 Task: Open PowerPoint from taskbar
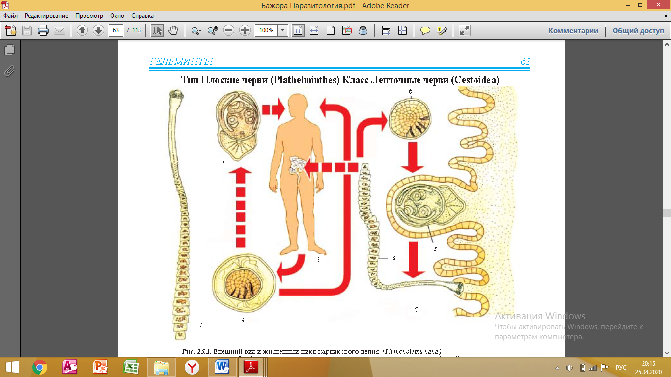click(100, 367)
